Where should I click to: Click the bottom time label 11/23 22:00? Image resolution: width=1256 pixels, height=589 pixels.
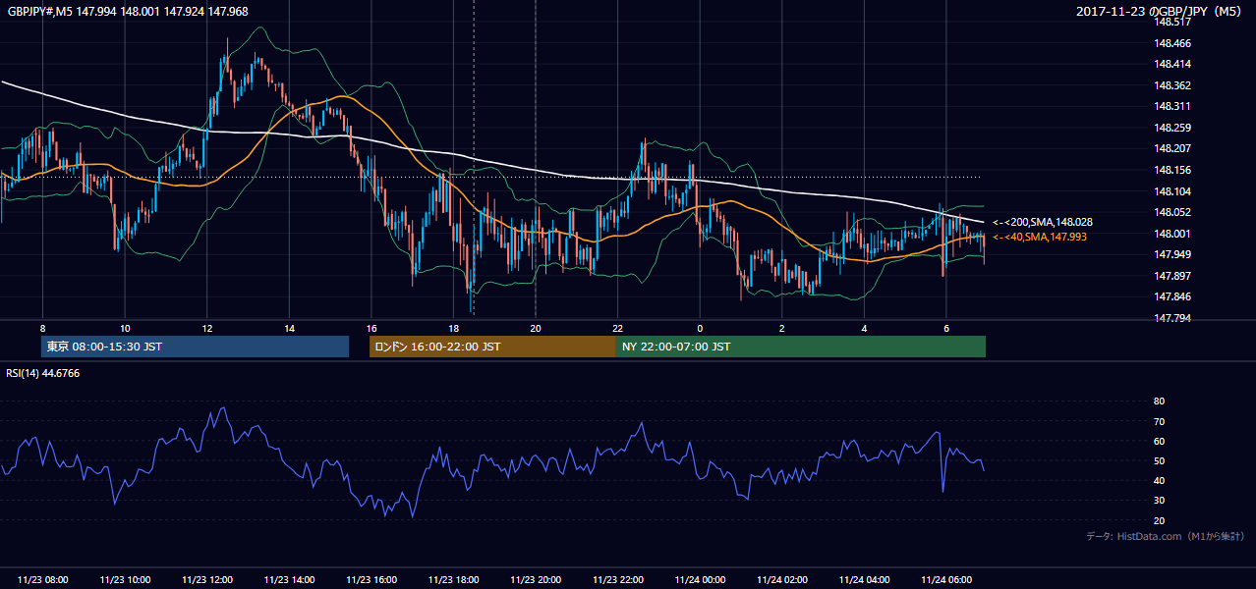coord(618,580)
